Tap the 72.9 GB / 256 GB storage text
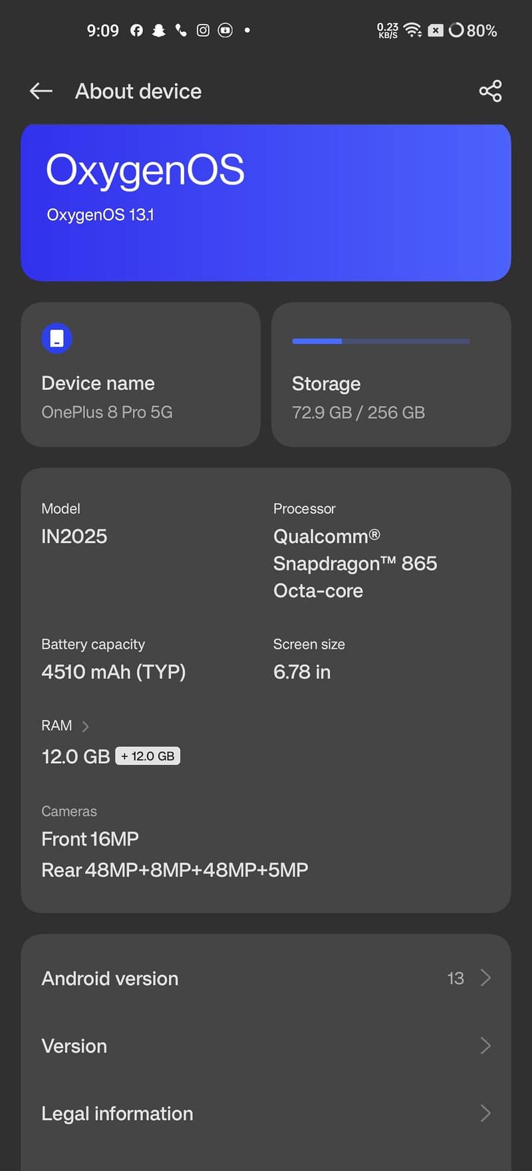 (358, 413)
